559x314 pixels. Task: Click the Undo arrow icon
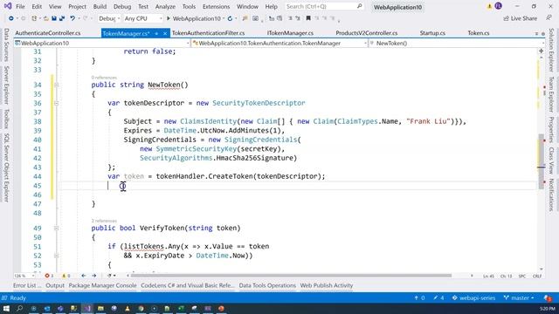(72, 18)
